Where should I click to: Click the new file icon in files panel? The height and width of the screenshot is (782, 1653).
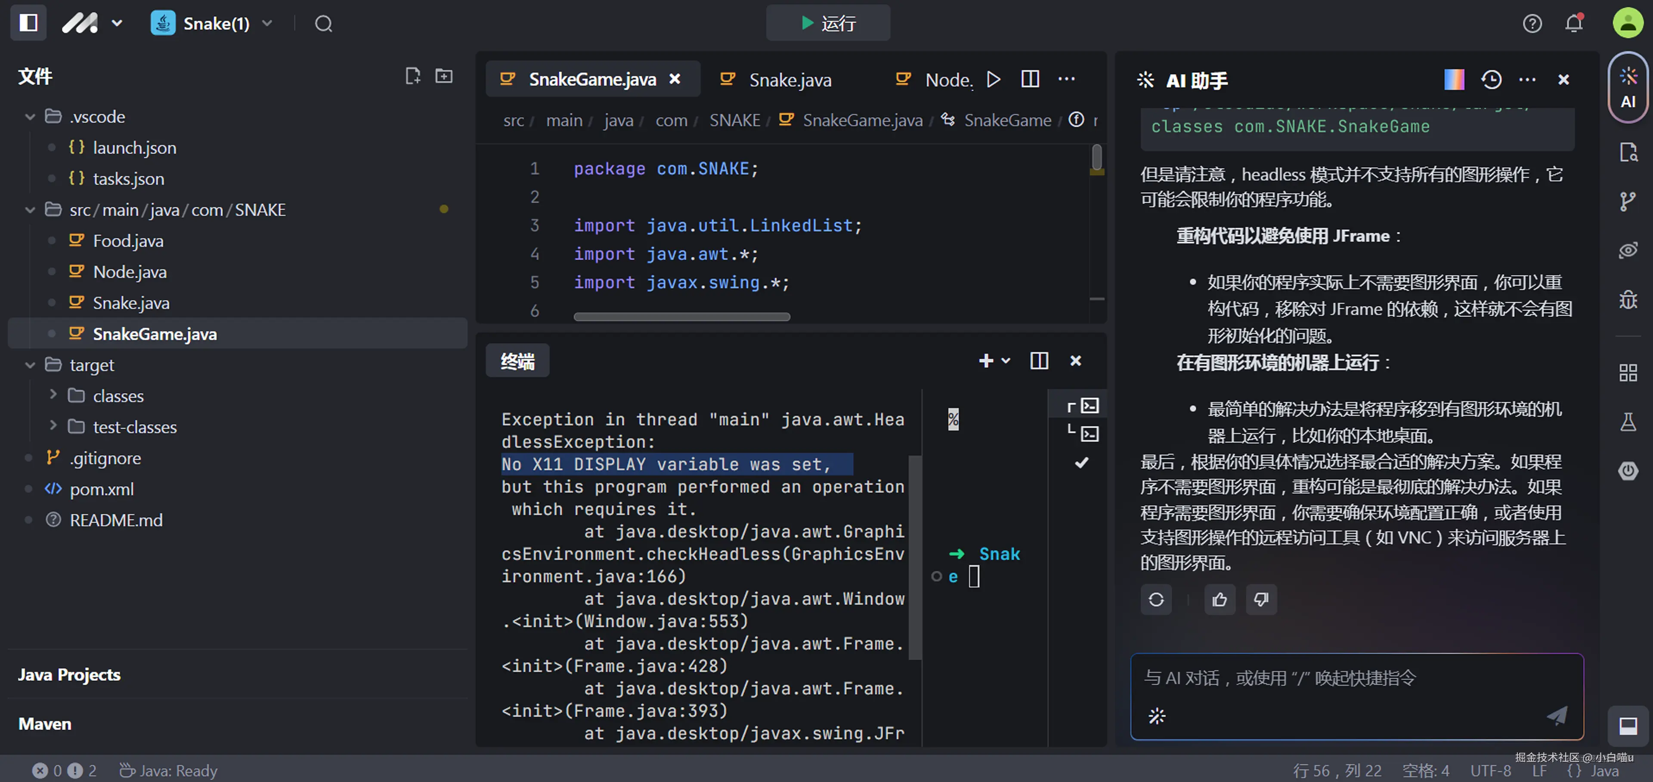point(413,76)
